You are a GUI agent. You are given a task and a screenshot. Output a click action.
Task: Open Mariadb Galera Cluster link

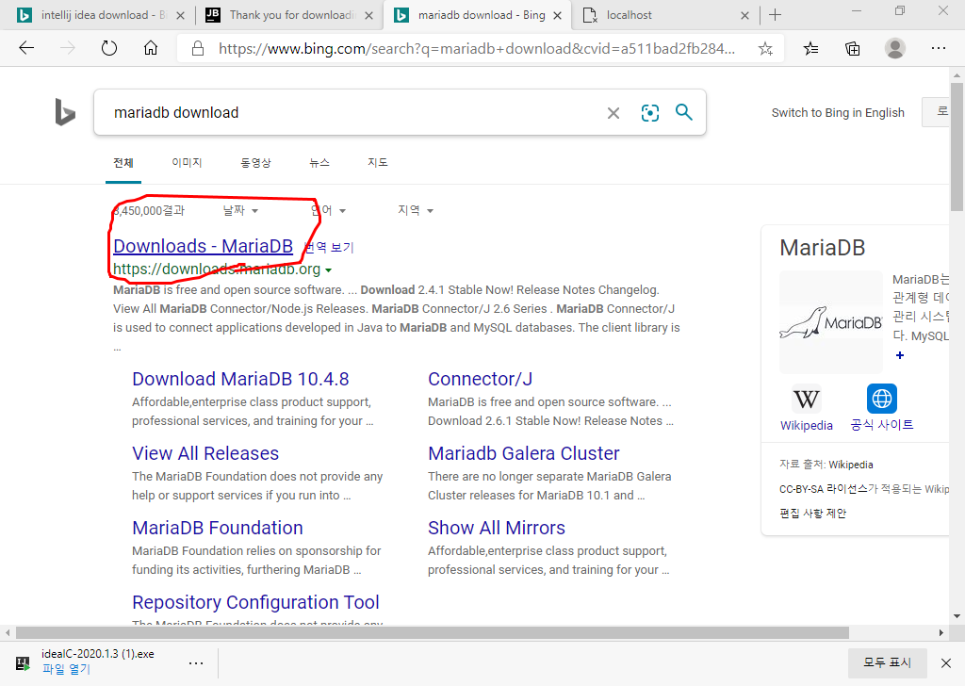pyautogui.click(x=524, y=453)
